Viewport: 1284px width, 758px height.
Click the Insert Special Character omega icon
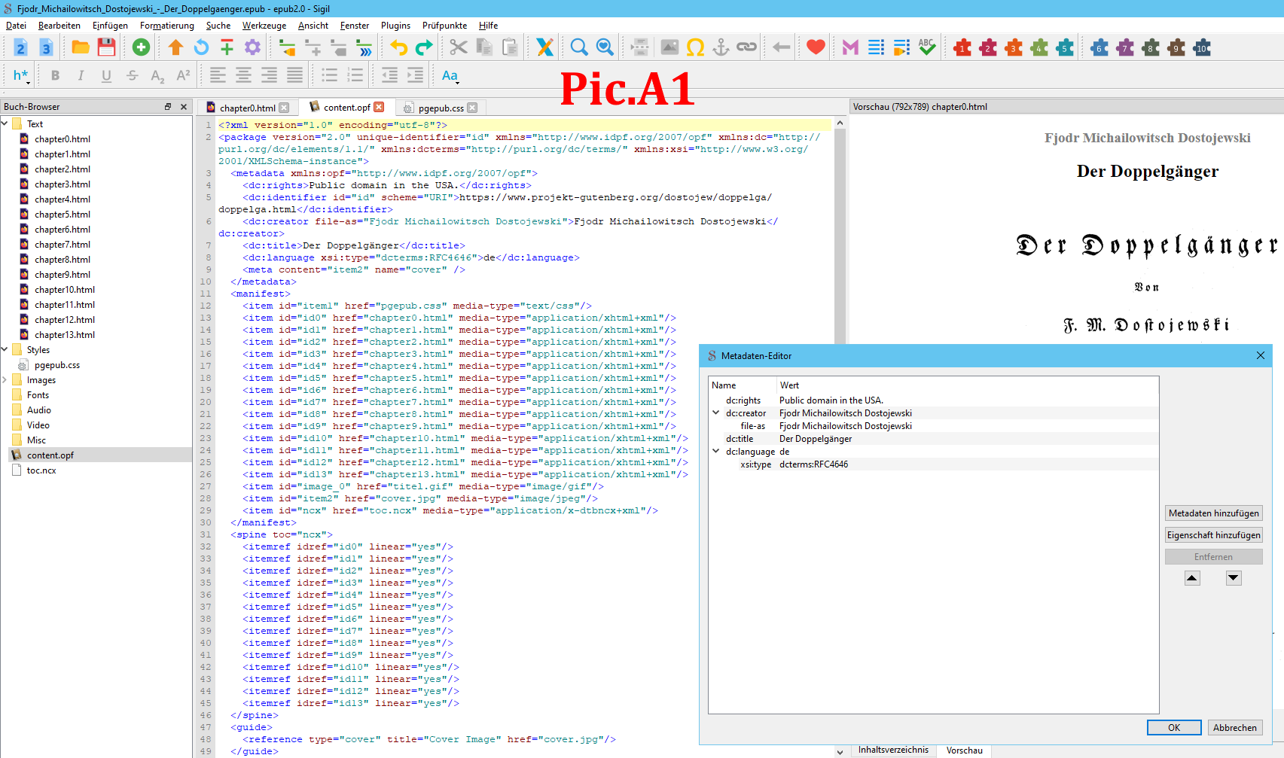695,47
